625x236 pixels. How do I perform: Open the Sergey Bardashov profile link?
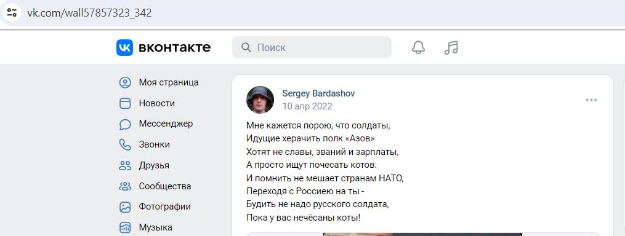click(x=318, y=93)
